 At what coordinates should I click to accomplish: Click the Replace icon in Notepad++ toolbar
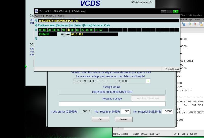[184, 24]
